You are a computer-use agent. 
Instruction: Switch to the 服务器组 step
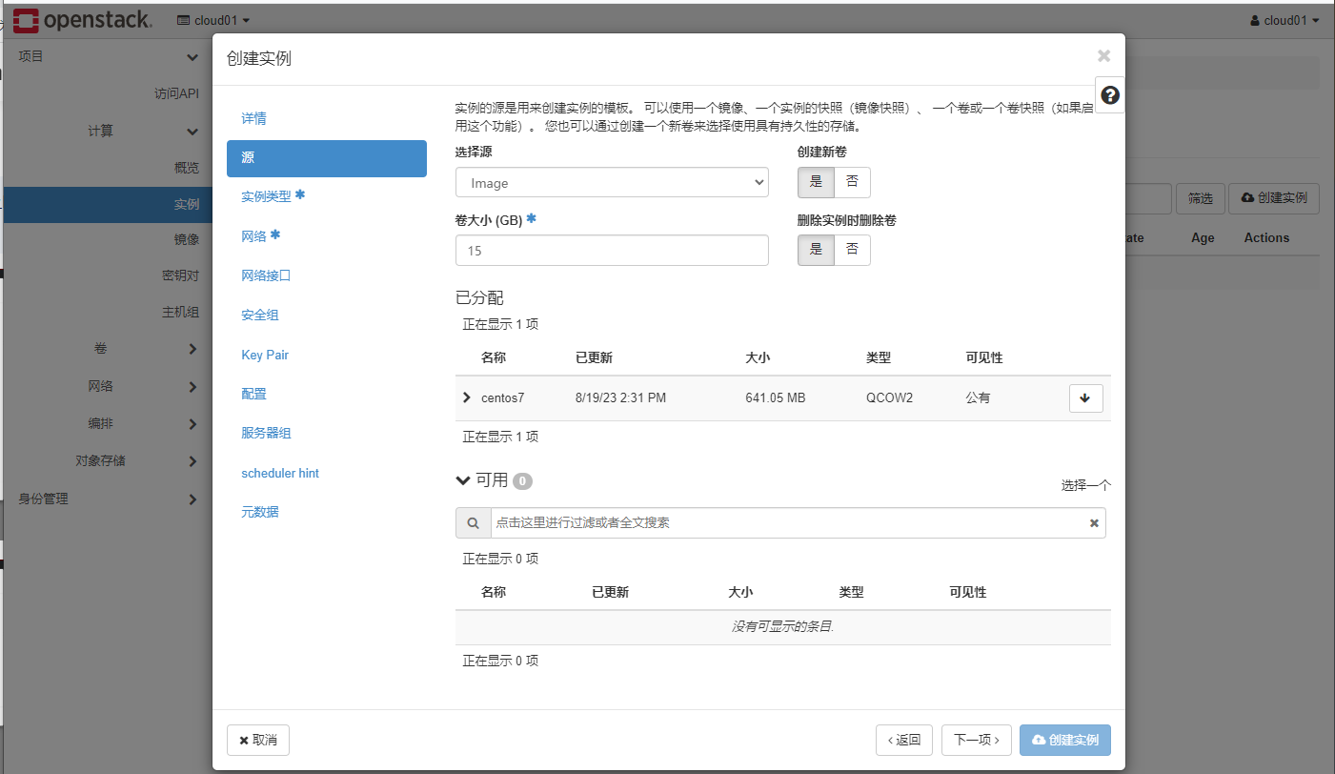point(327,433)
